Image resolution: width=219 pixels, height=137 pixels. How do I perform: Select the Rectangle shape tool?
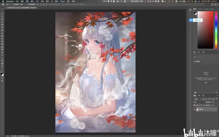coord(2,61)
